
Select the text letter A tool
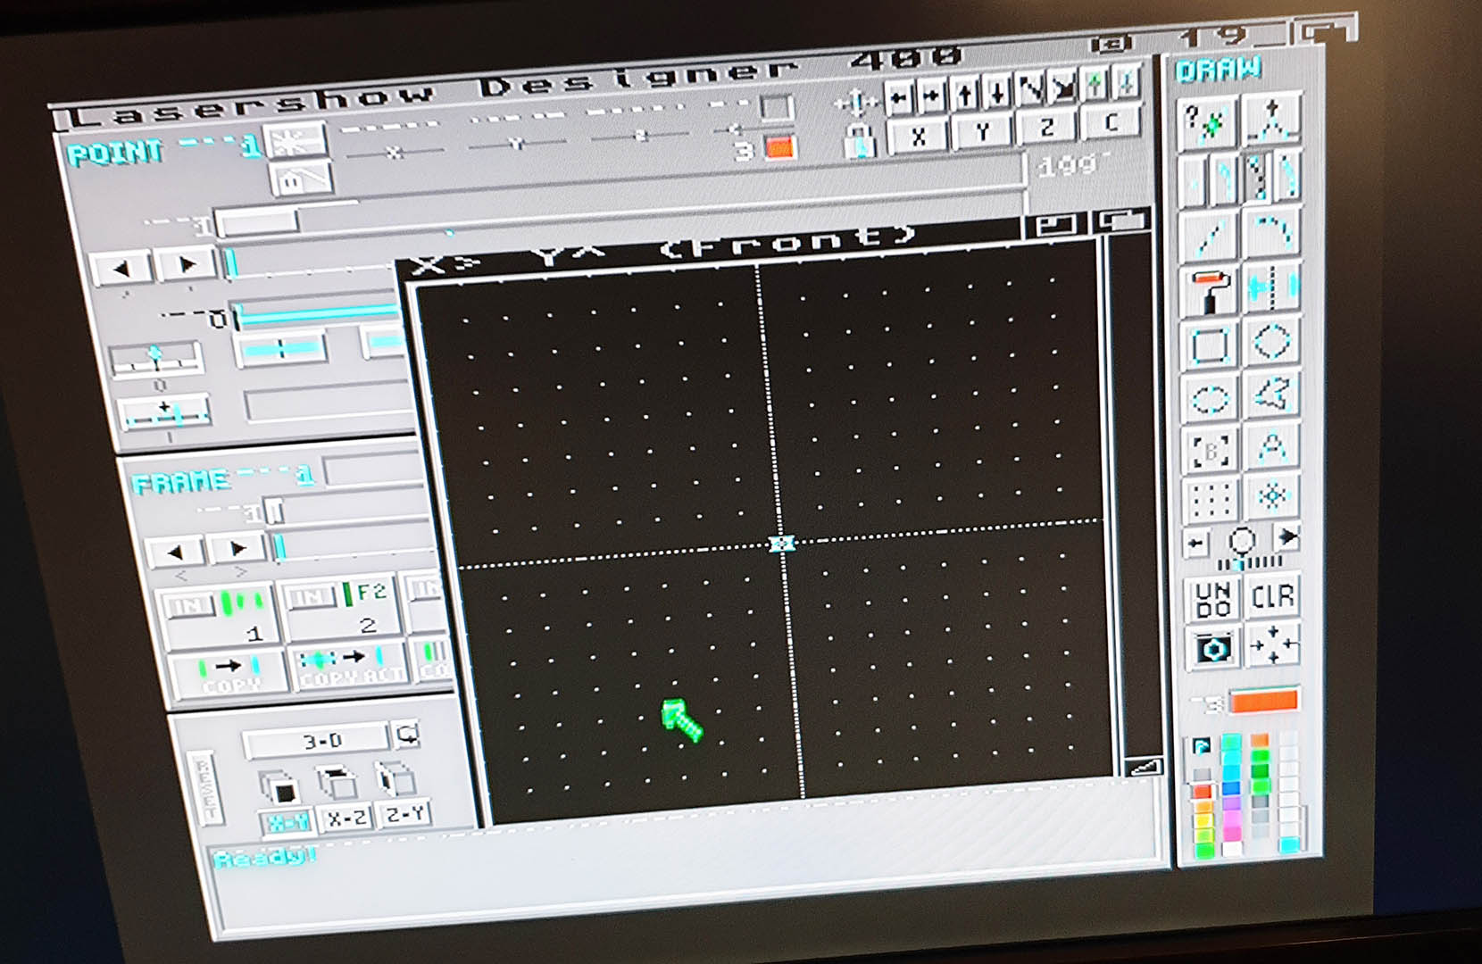tap(1272, 447)
